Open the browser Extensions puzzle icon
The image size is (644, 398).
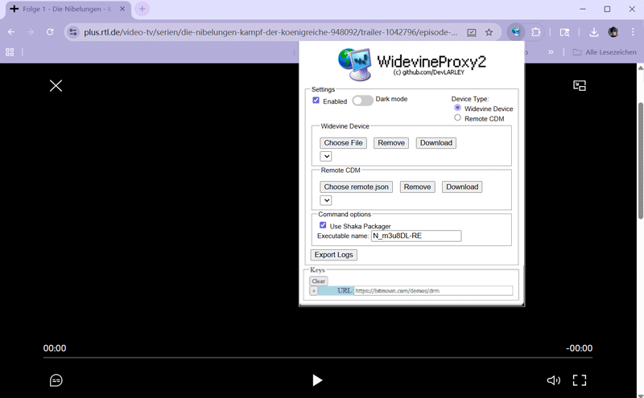536,32
